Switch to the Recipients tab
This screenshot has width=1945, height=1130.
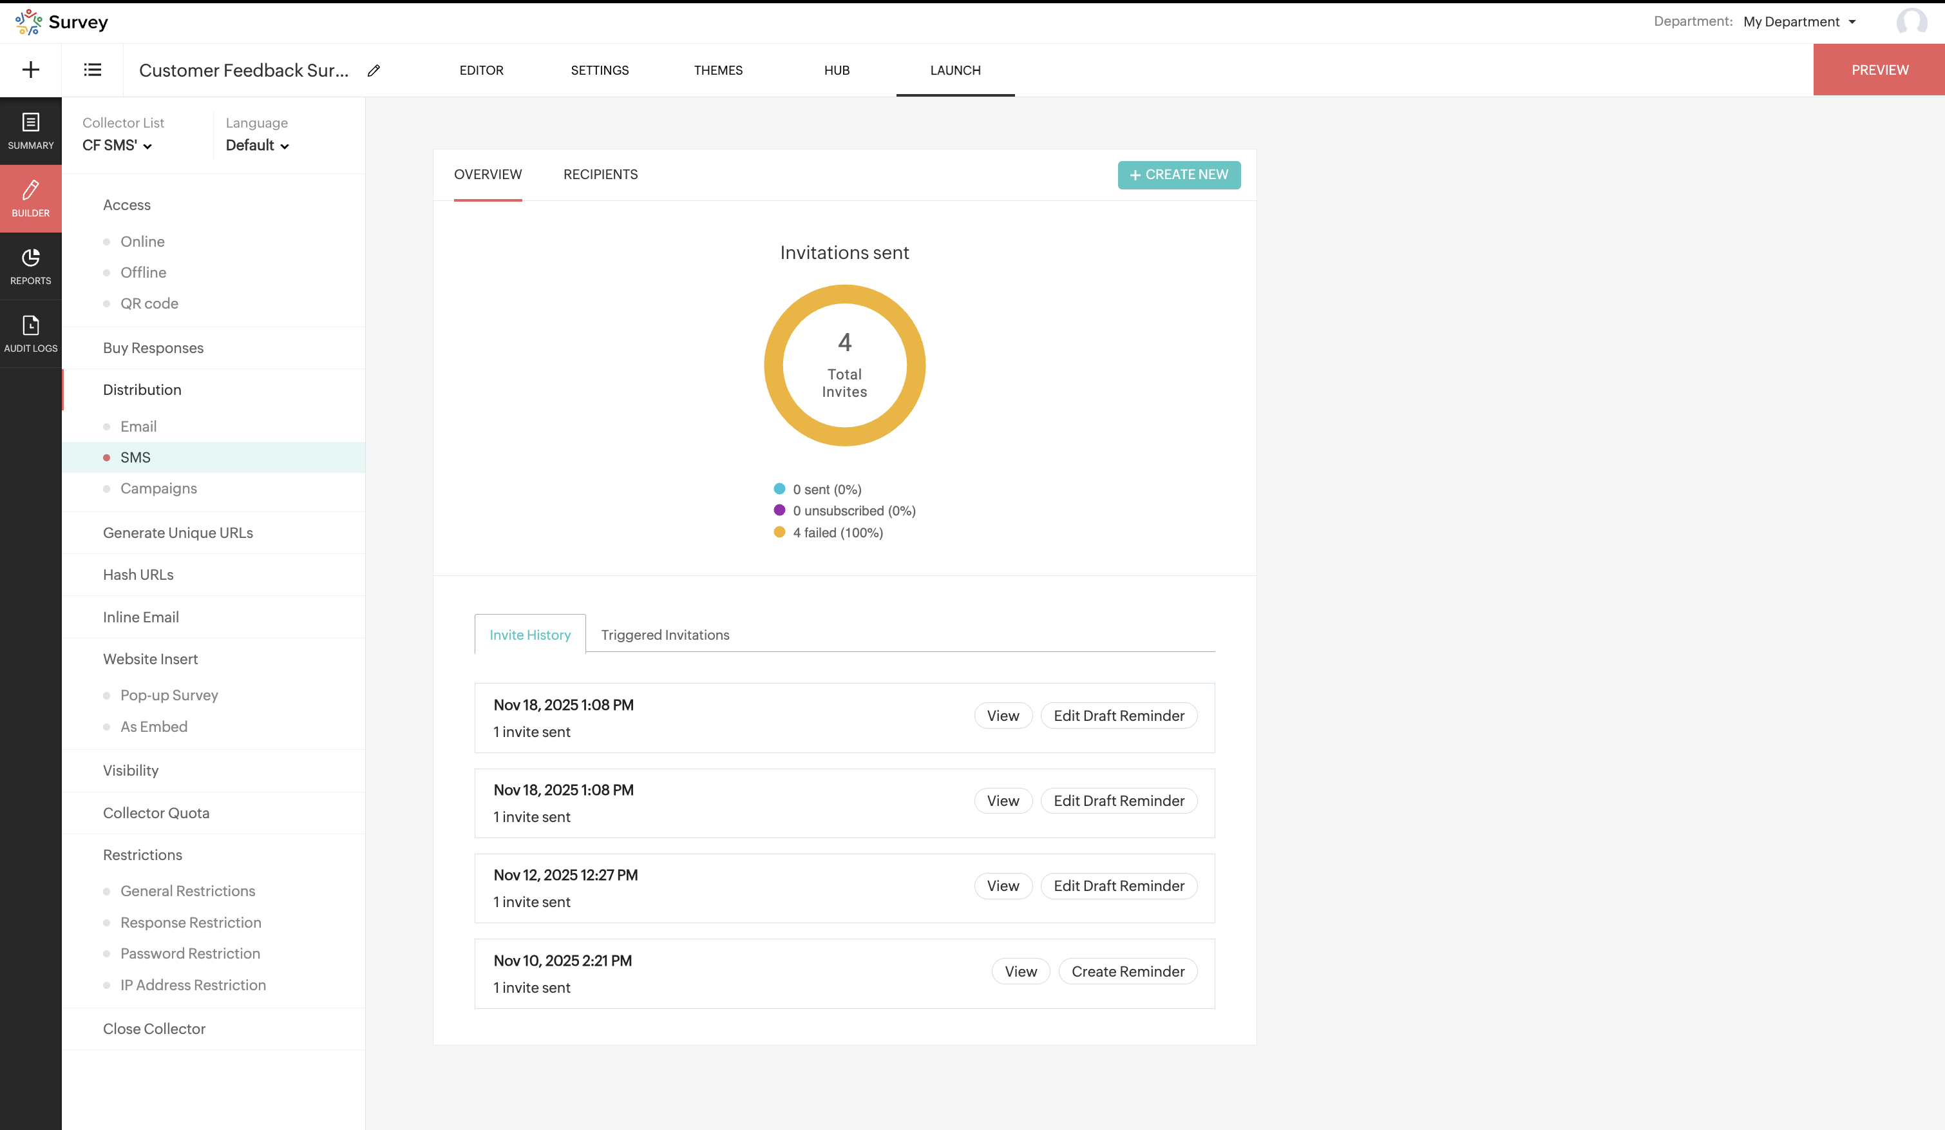tap(600, 175)
